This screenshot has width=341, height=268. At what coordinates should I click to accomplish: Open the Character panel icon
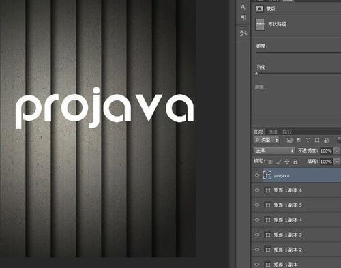[x=243, y=8]
